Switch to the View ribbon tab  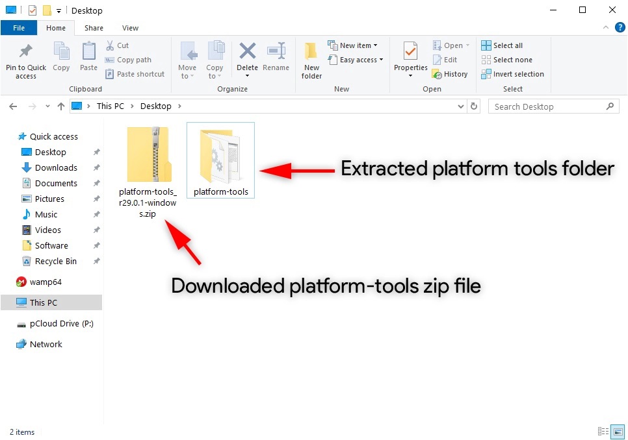tap(130, 28)
